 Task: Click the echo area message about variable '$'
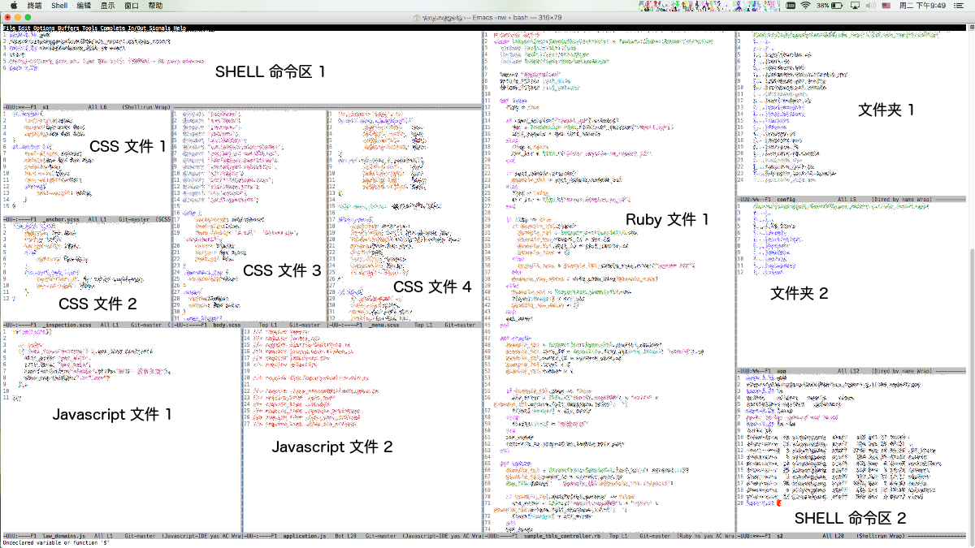coord(56,543)
